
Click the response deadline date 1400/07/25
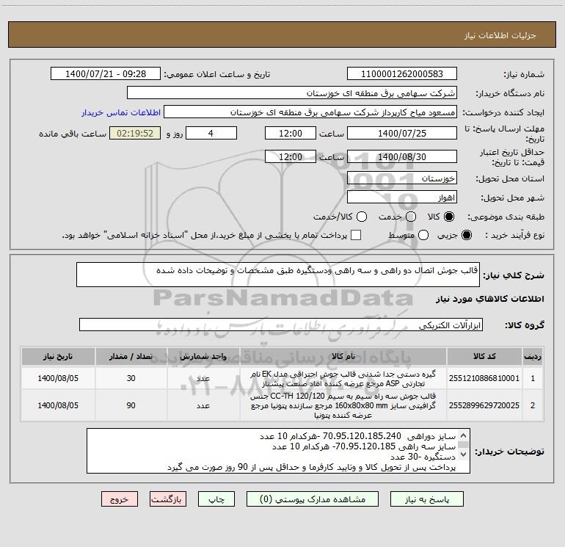(x=402, y=133)
